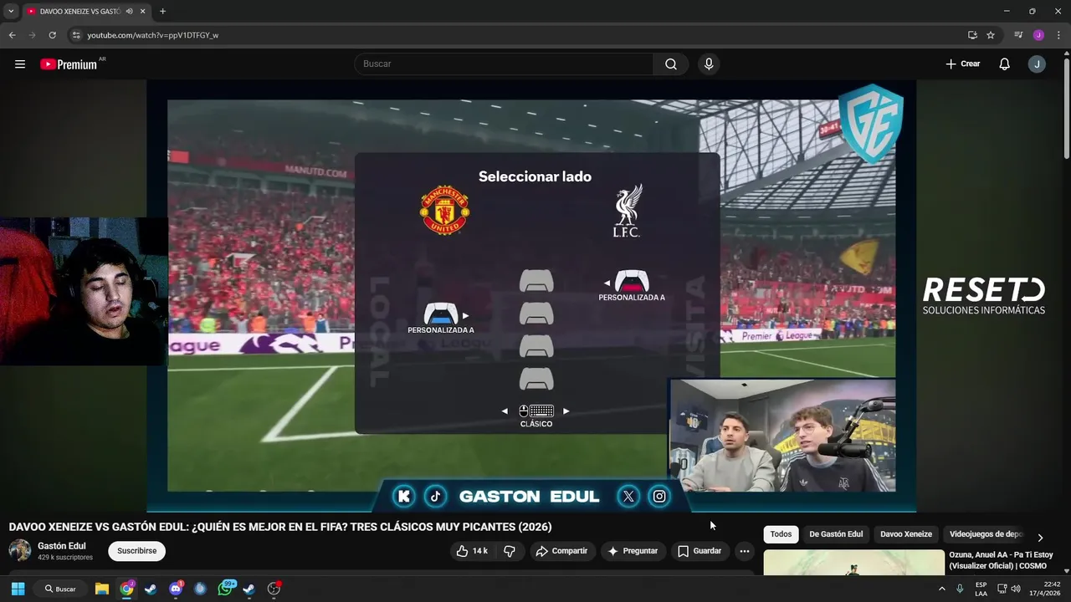Select the Videojuegos de deportes chip
The height and width of the screenshot is (602, 1071).
pyautogui.click(x=986, y=534)
